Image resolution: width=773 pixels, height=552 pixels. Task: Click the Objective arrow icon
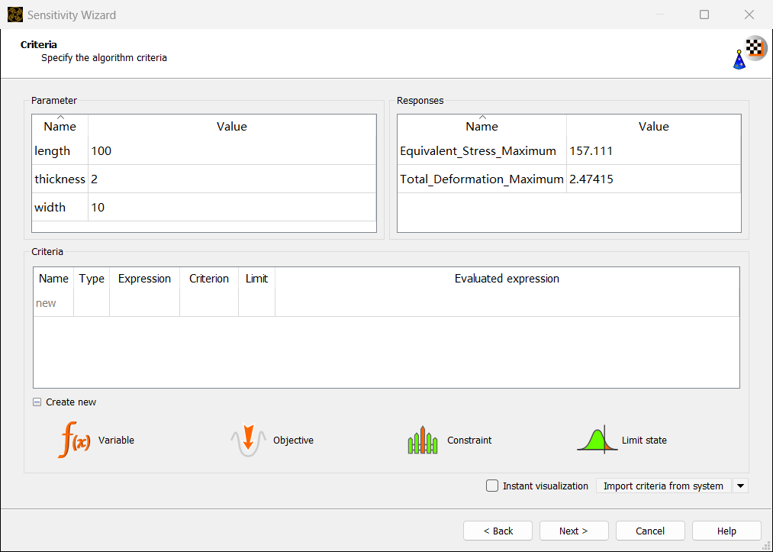click(248, 440)
